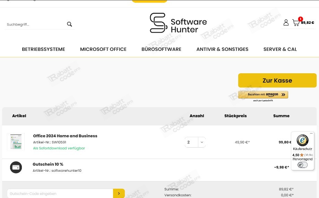This screenshot has height=198, width=319.
Task: Open the Server & CAL menu
Action: (280, 49)
